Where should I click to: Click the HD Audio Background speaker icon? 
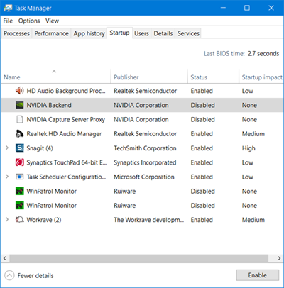point(20,91)
